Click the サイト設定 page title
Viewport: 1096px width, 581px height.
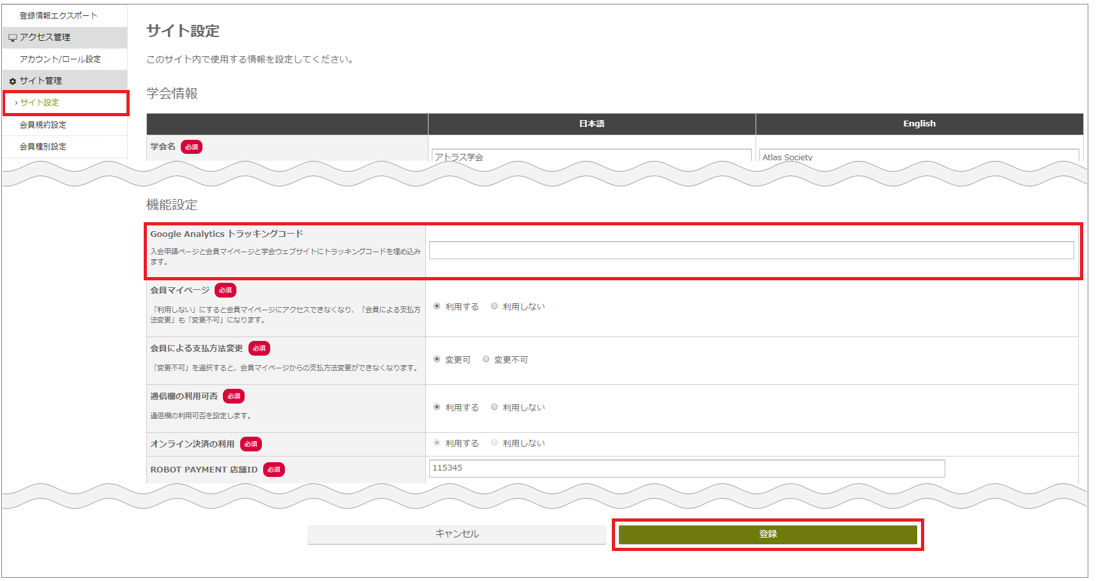tap(183, 31)
